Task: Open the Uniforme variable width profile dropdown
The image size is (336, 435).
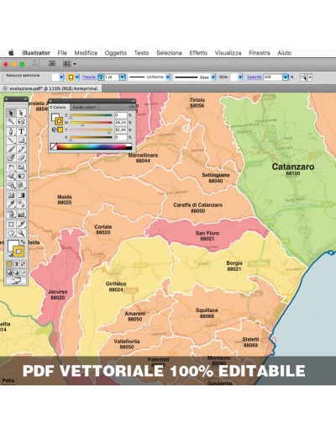Action: [168, 77]
